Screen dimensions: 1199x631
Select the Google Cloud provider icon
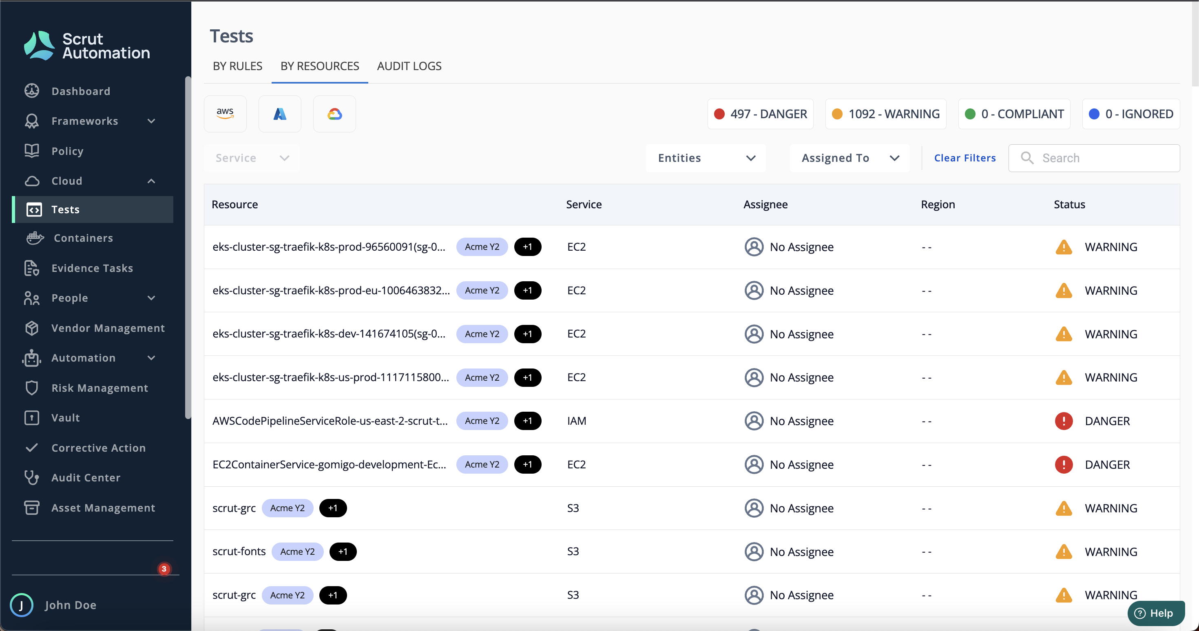click(x=334, y=114)
